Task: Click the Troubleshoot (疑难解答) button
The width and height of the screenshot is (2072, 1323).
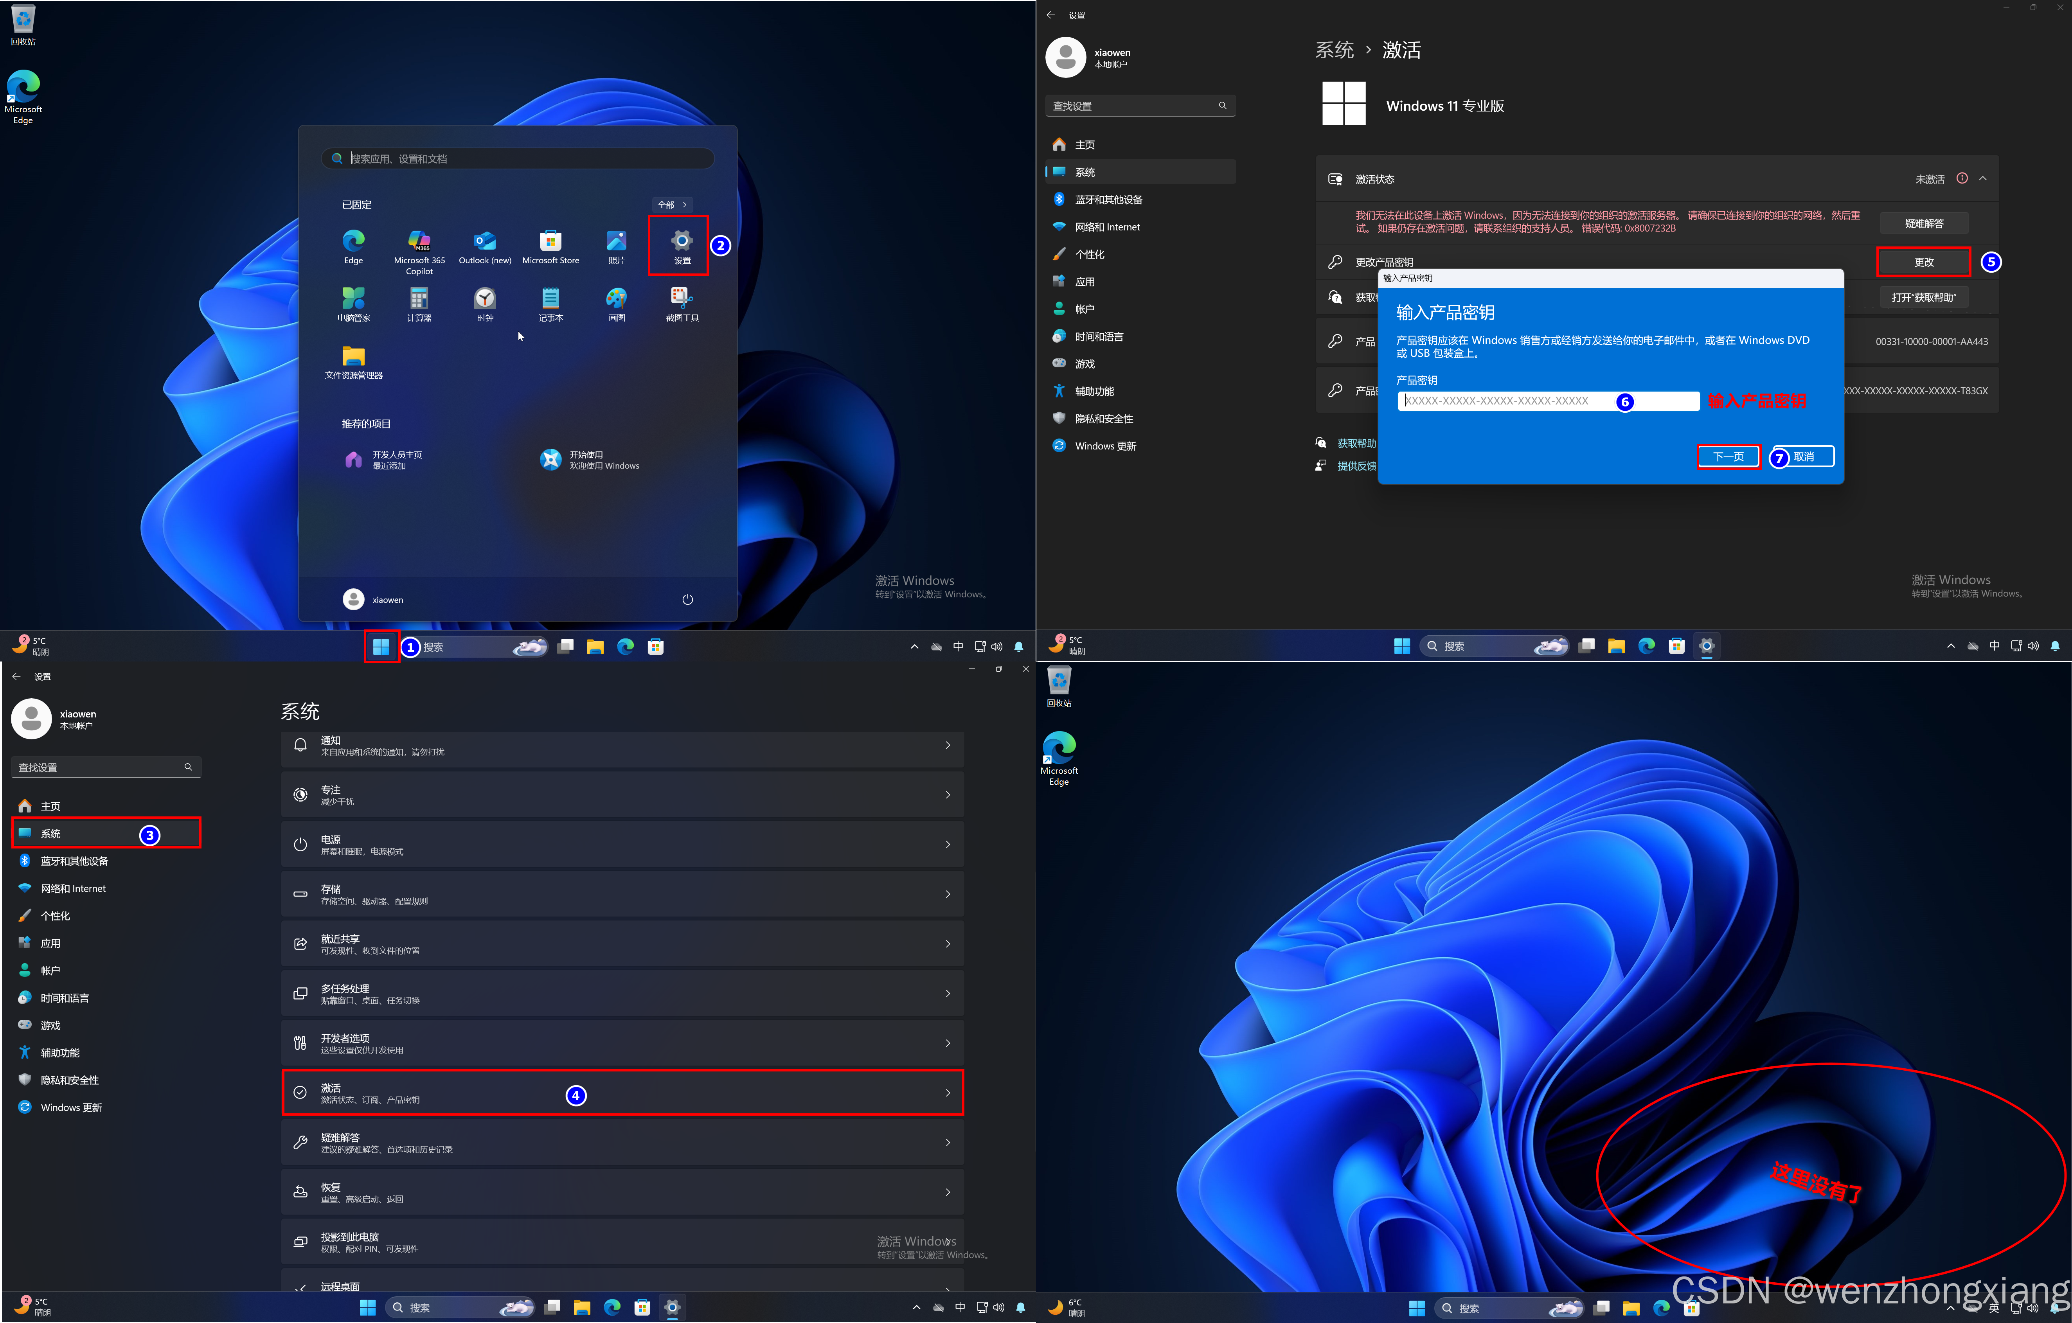Action: coord(1923,224)
